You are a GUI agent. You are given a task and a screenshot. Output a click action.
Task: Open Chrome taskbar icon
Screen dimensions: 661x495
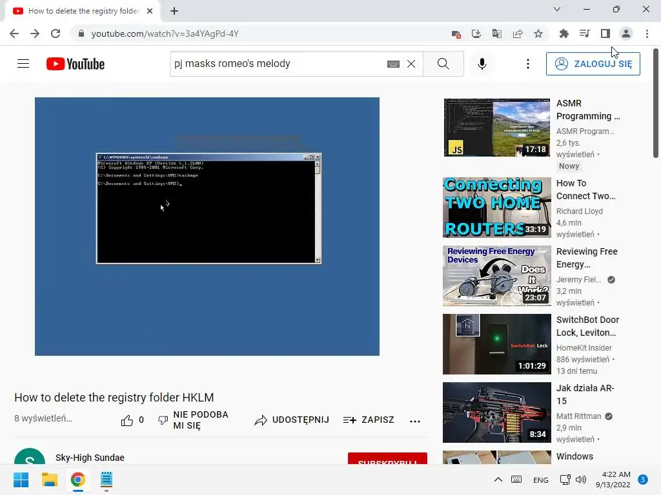tap(77, 480)
